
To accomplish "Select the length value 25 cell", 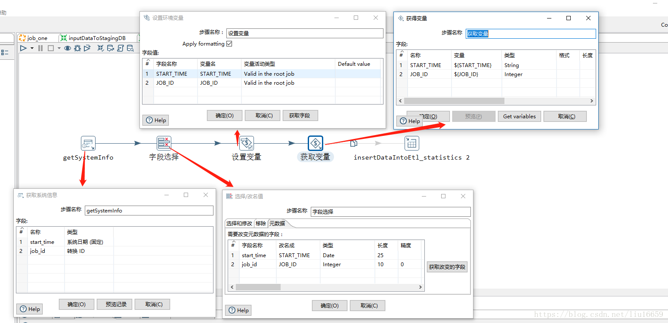I will pyautogui.click(x=387, y=255).
